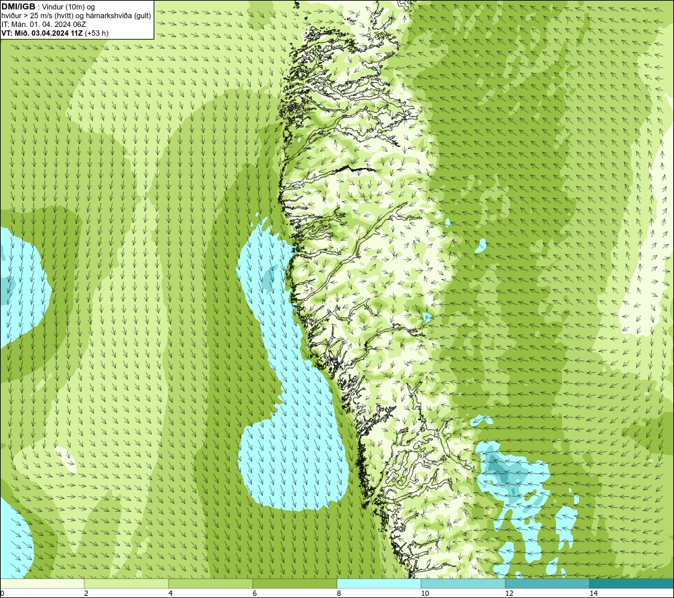The height and width of the screenshot is (598, 674).
Task: Select the darkest teal above-14 scale swatch
Action: [632, 583]
